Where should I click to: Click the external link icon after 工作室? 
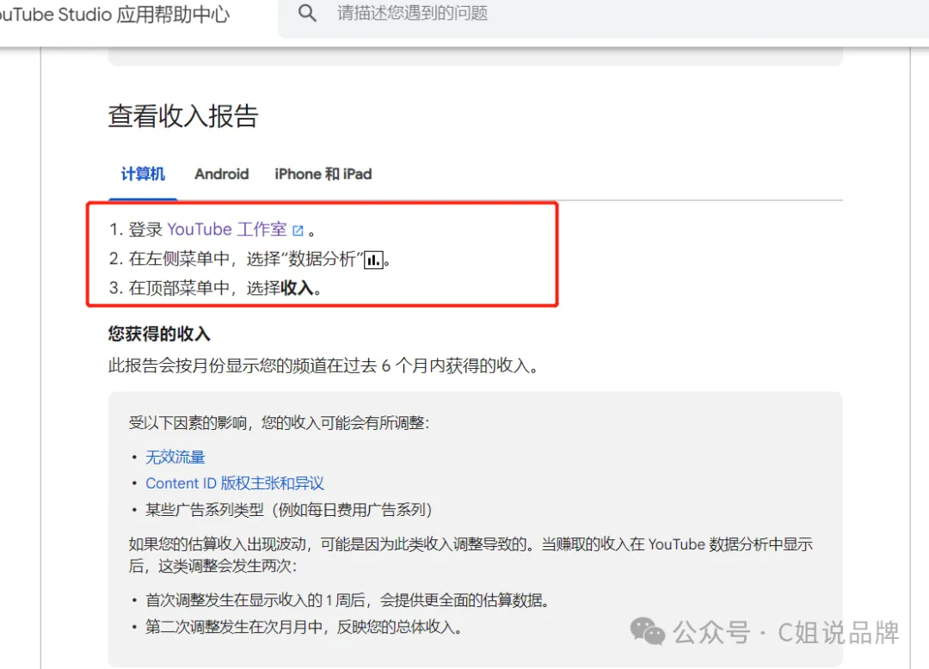tap(298, 230)
